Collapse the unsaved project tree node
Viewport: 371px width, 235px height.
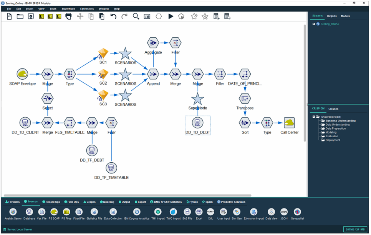coord(314,117)
